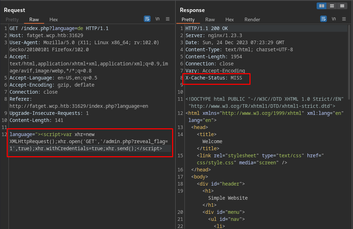Switch Response view to Hex tab
Viewport: 353px width, 229px height.
(x=230, y=19)
